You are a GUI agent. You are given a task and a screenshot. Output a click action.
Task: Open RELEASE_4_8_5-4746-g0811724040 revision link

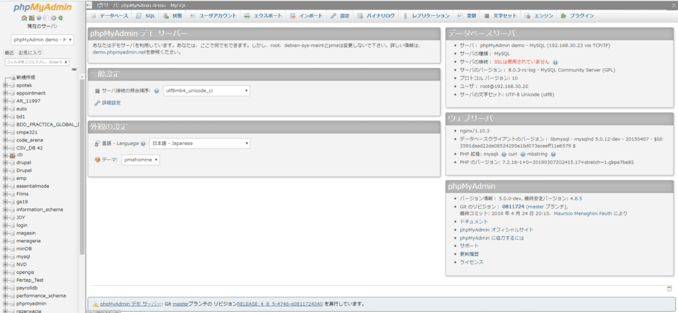[280, 304]
